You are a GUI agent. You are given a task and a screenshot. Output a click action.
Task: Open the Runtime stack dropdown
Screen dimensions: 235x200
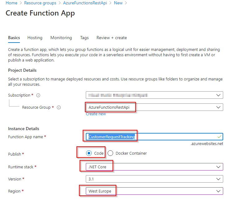[154, 167]
